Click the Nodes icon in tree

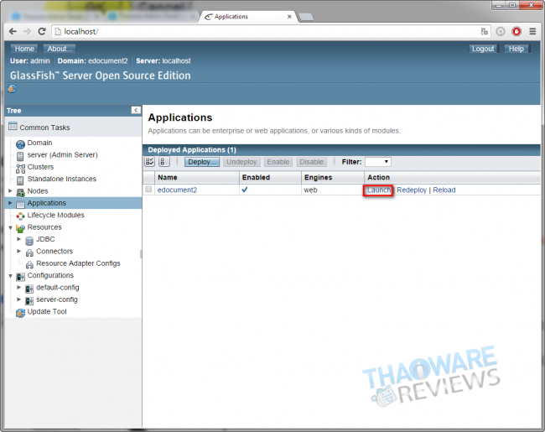(x=20, y=192)
